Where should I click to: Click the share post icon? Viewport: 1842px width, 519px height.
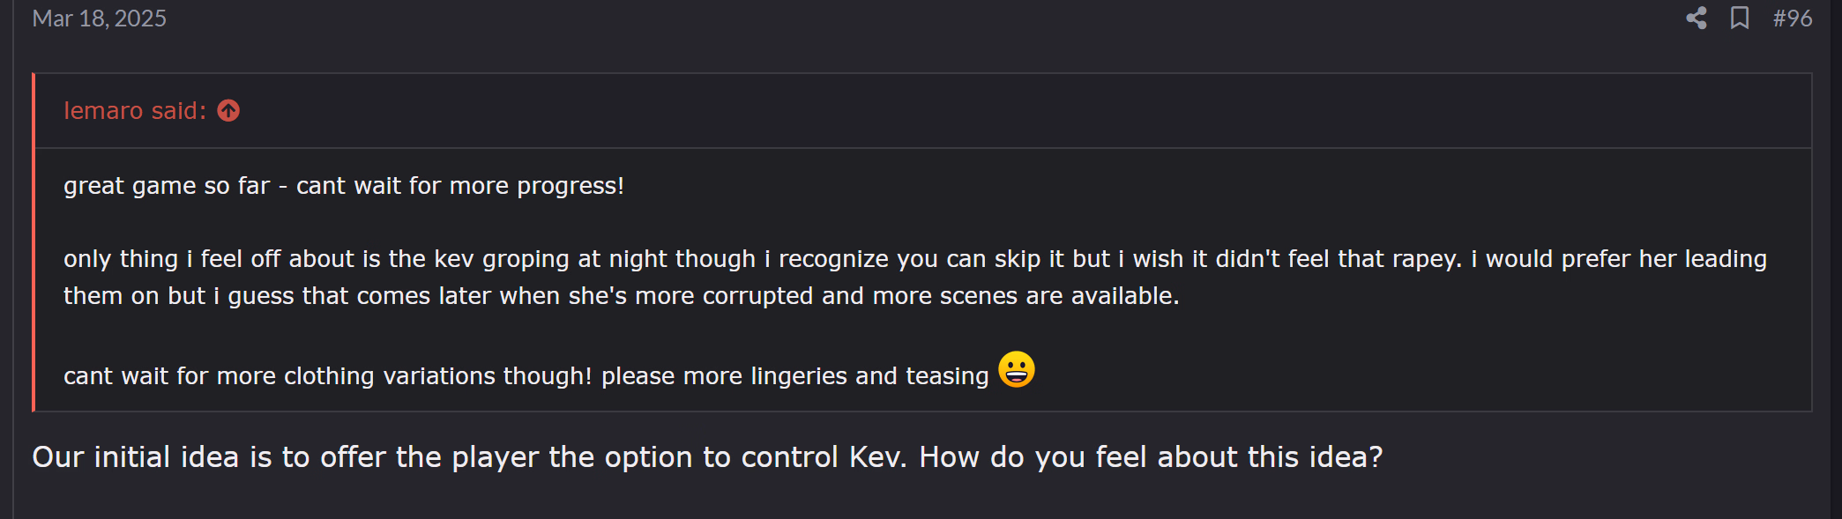point(1696,19)
